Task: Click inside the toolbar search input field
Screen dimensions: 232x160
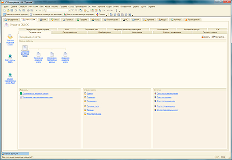Action: pos(57,11)
